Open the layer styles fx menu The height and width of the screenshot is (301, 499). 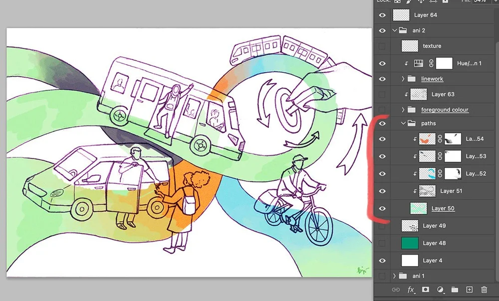pyautogui.click(x=410, y=290)
